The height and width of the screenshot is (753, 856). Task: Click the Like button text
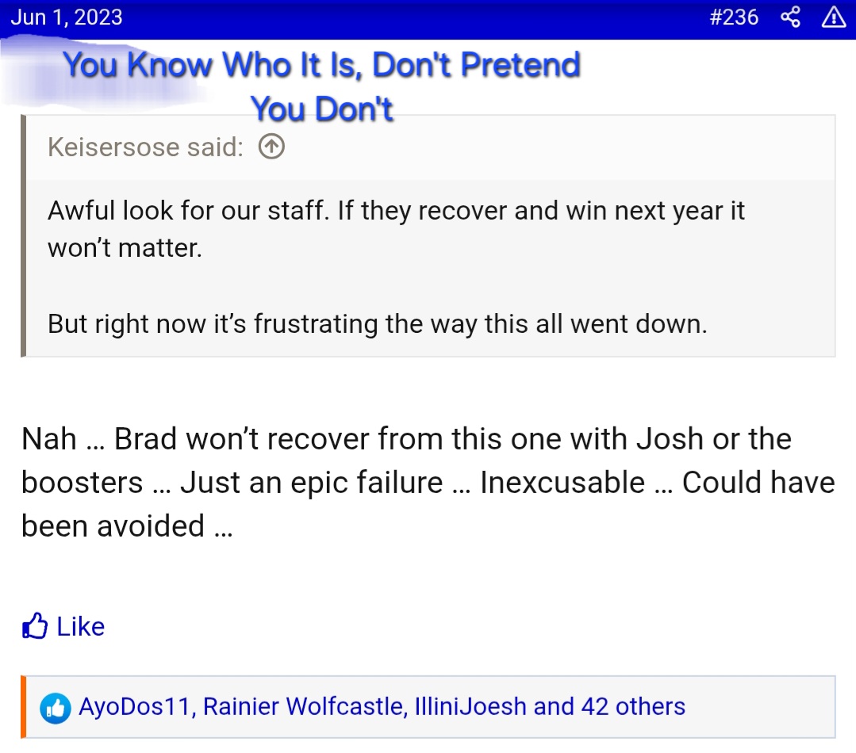(x=81, y=626)
